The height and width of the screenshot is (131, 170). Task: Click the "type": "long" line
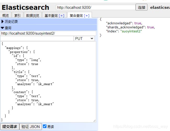click(x=28, y=60)
